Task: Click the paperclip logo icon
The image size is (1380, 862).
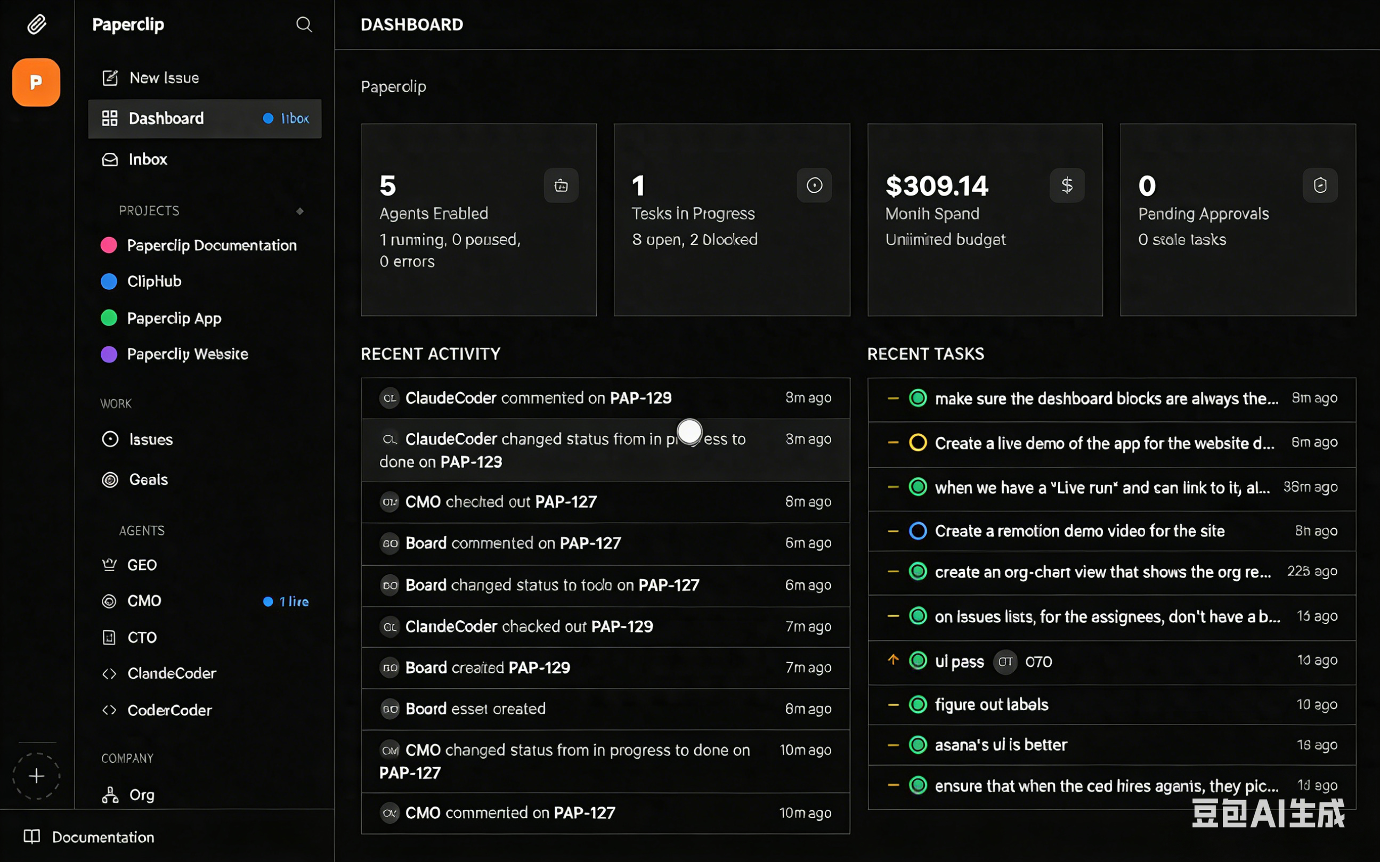Action: [36, 25]
